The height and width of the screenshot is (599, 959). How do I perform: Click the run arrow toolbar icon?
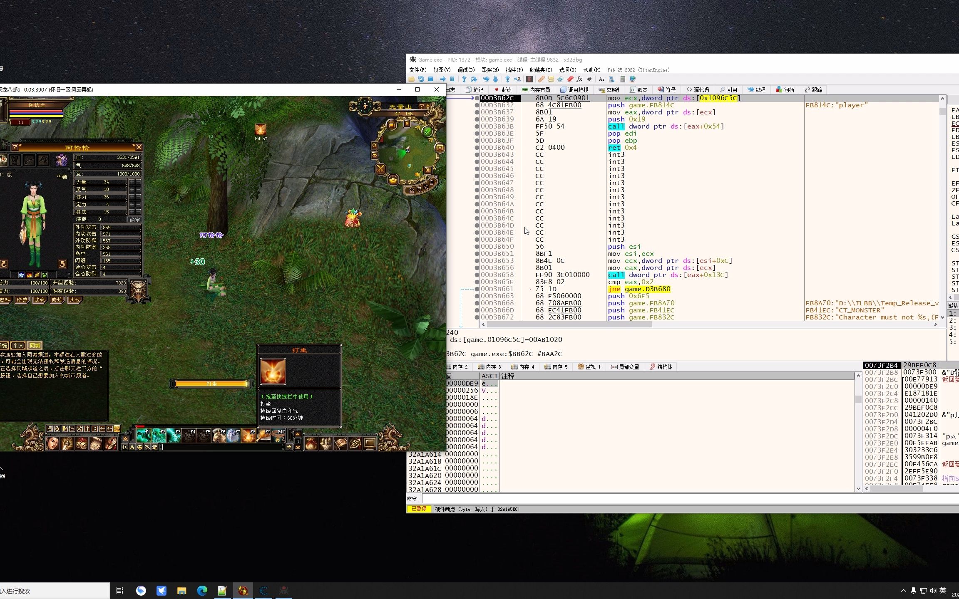coord(443,79)
